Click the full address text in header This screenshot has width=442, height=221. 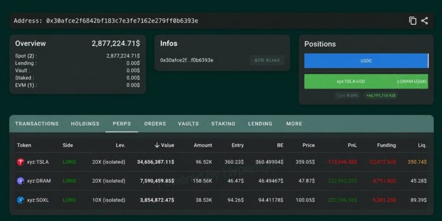[x=122, y=21]
